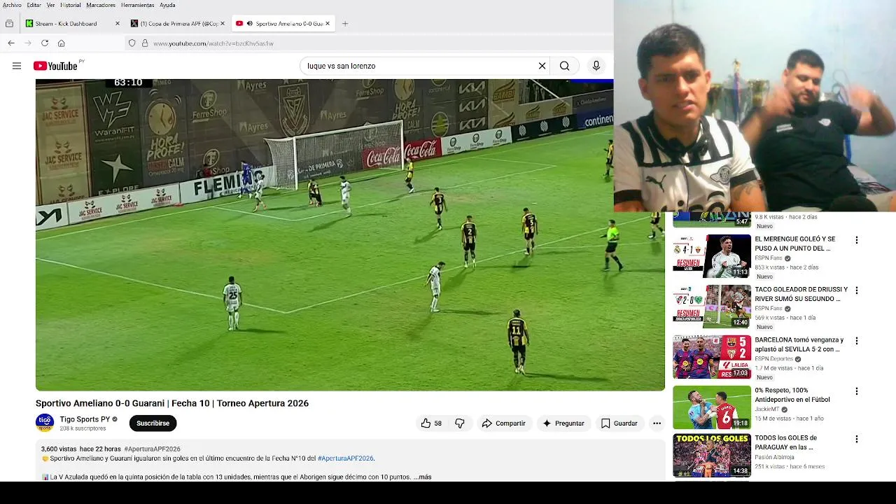This screenshot has height=504, width=896.
Task: Click the 208 k suscriptores text
Action: point(83,428)
